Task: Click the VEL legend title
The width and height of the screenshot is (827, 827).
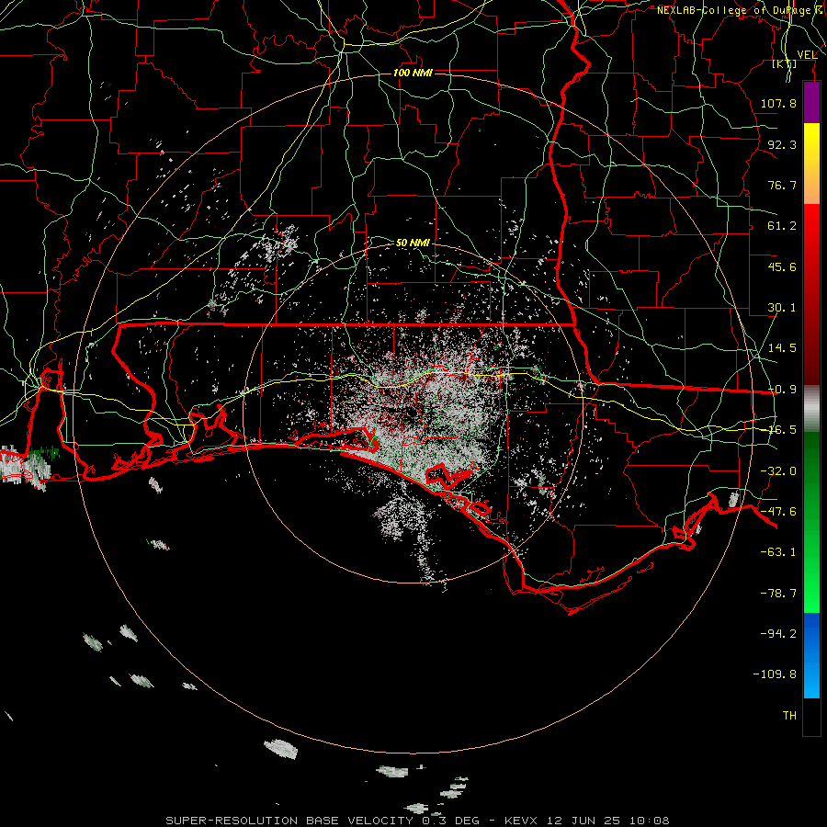Action: (x=807, y=55)
